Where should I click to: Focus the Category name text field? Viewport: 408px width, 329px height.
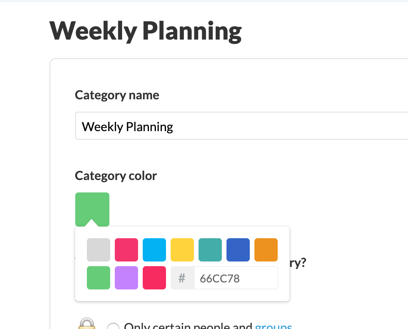tap(242, 126)
